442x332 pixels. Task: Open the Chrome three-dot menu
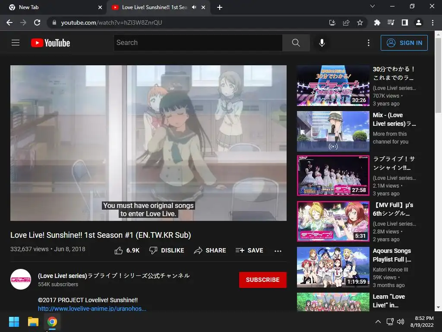433,22
